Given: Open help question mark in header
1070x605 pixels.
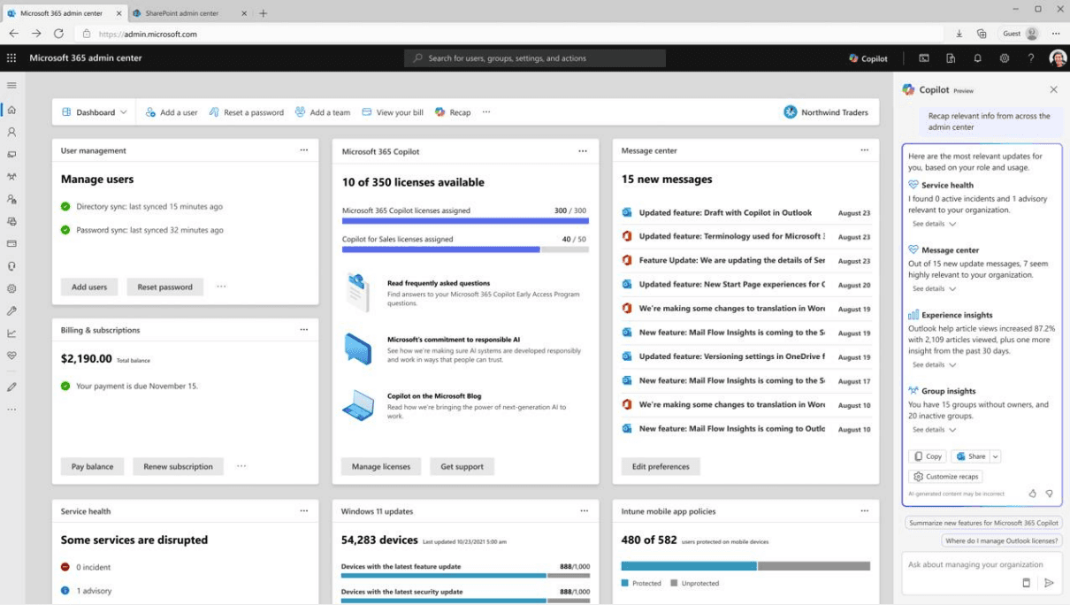Looking at the screenshot, I should (x=1031, y=58).
